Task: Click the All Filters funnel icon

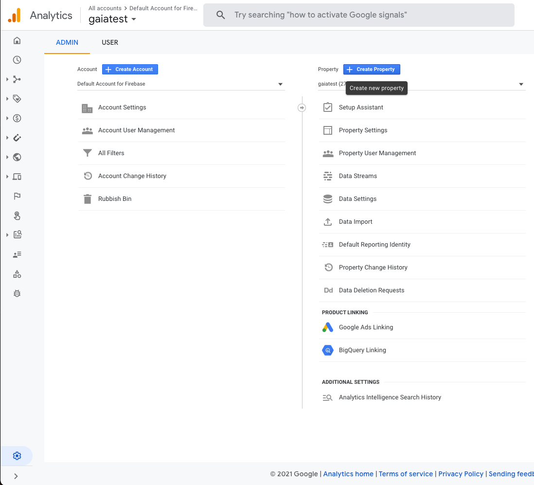Action: tap(88, 153)
